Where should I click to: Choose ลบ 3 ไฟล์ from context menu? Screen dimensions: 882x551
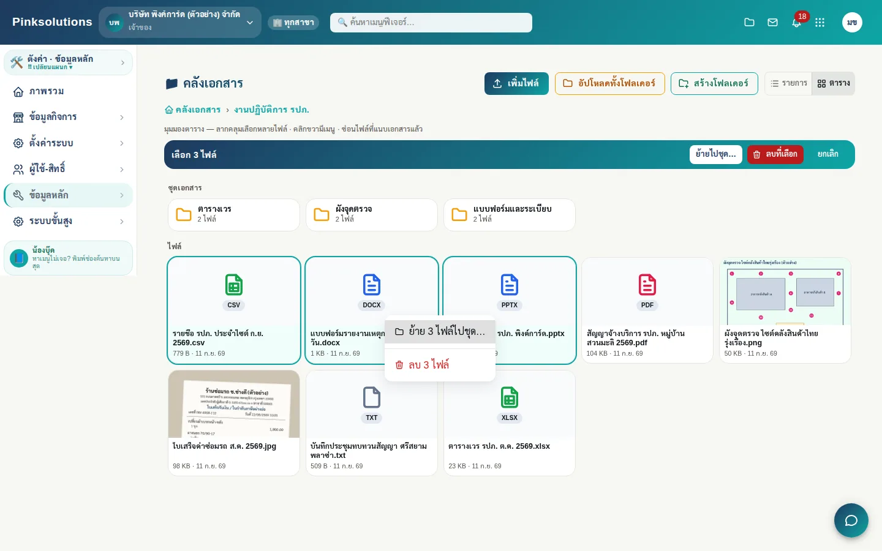coord(440,365)
